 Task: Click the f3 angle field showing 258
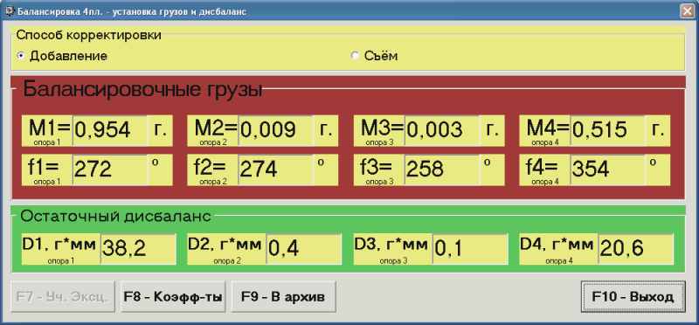click(x=442, y=169)
